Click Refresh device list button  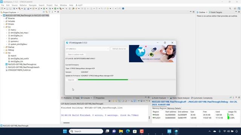(119, 49)
